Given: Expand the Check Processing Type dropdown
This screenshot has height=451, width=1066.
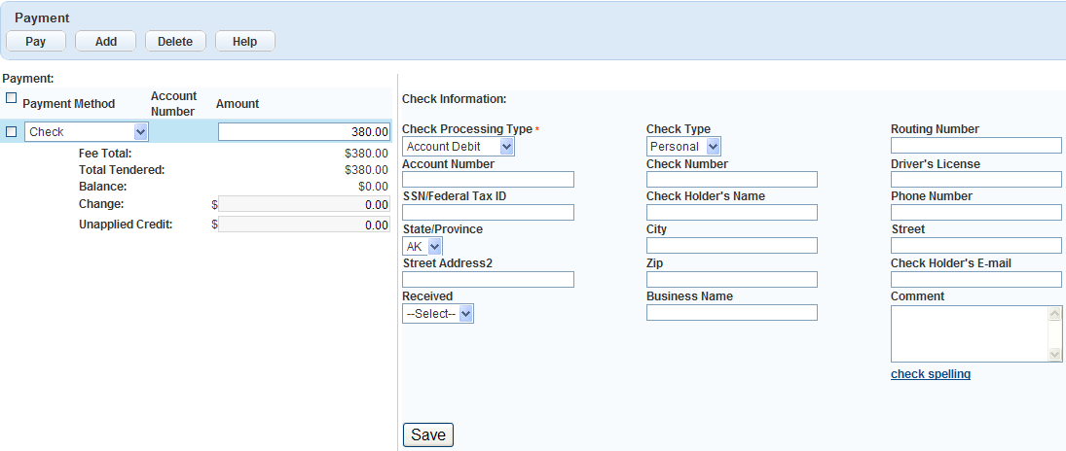Looking at the screenshot, I should pos(458,147).
